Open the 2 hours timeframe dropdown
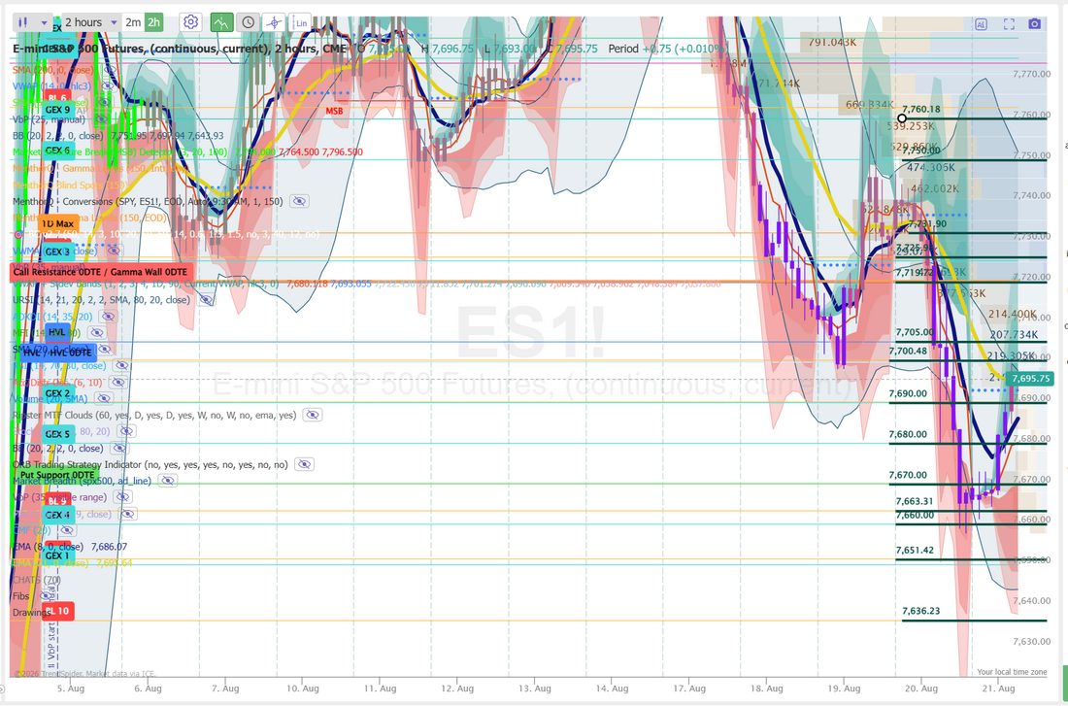 92,22
